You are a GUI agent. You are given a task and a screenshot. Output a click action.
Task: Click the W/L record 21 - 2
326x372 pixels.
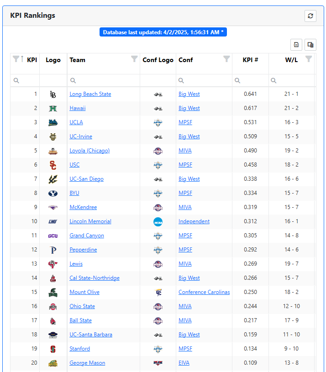291,108
